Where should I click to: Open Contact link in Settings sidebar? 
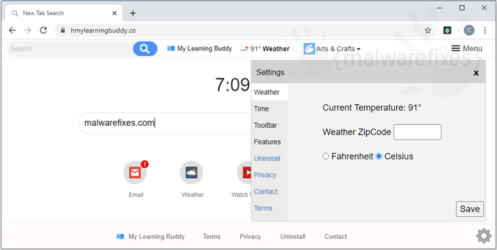pyautogui.click(x=266, y=191)
